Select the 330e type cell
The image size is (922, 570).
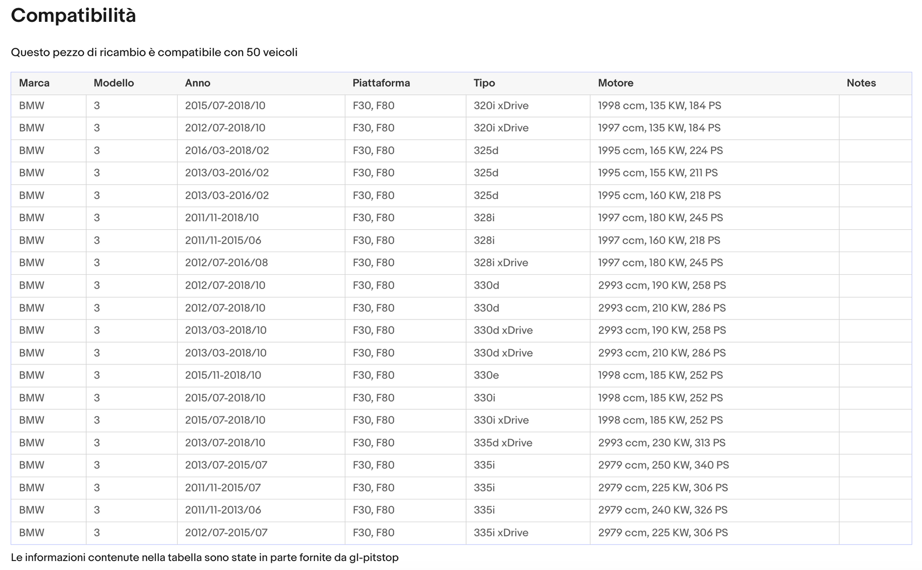(x=486, y=375)
